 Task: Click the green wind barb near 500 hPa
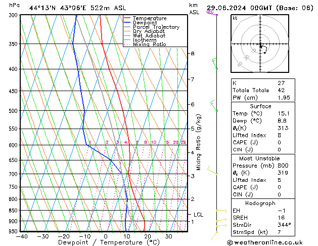[214, 106]
